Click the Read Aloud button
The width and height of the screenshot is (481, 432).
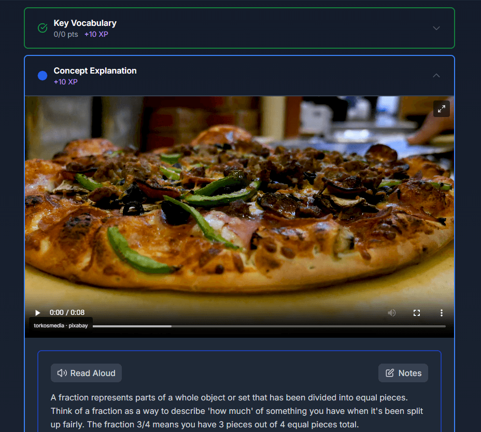click(86, 373)
